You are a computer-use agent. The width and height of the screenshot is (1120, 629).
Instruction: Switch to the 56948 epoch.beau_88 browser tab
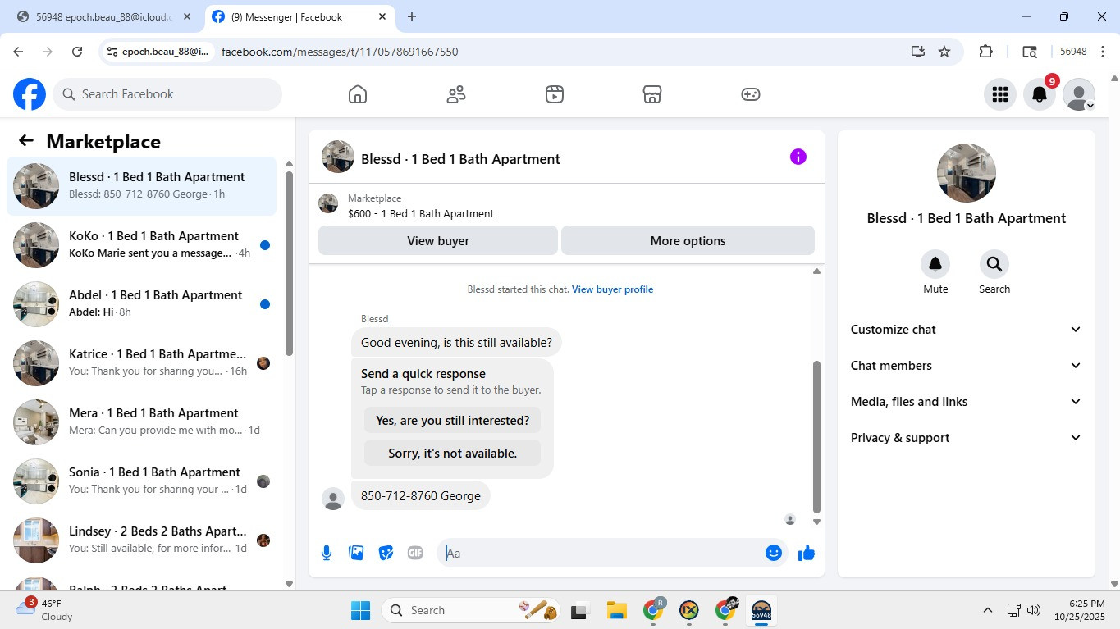tap(103, 16)
